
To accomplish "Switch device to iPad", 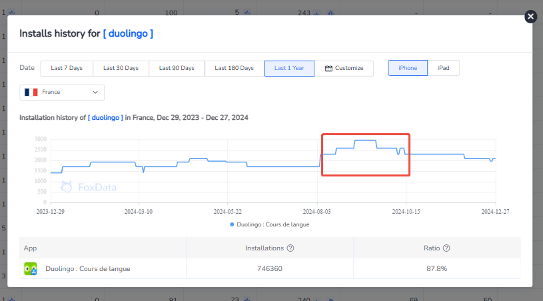I will (x=443, y=68).
